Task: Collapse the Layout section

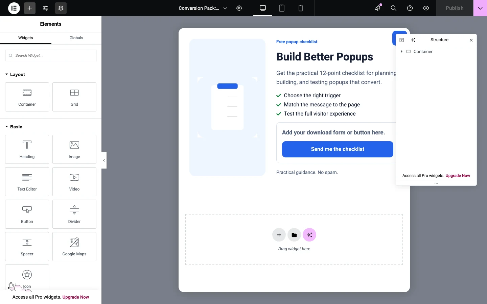Action: coord(15,74)
